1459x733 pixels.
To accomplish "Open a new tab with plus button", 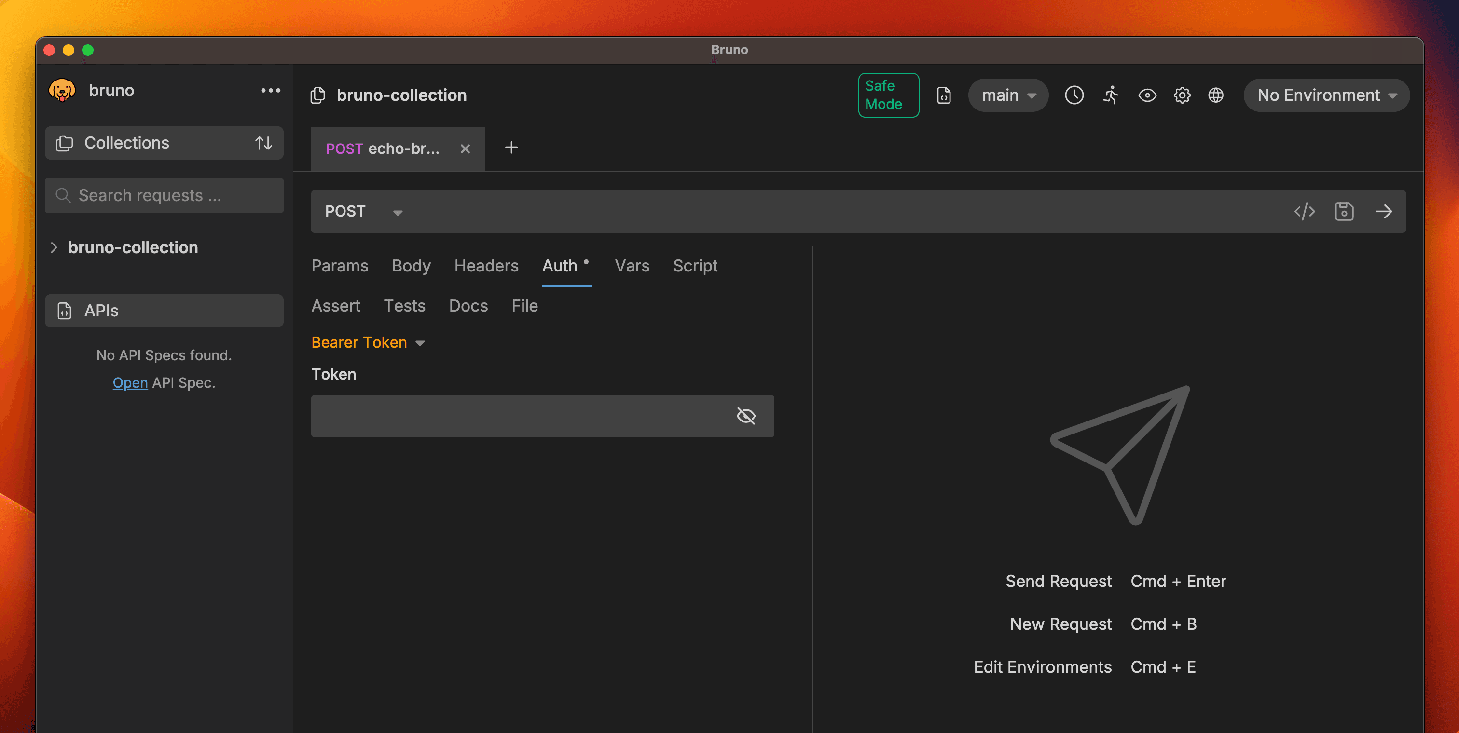I will 511,148.
